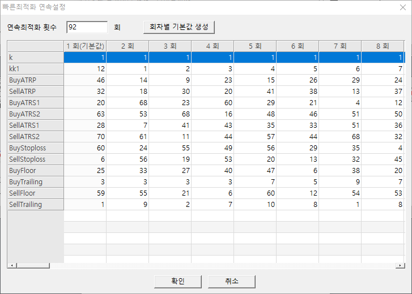
Task: Select the kk1 row header
Action: tap(35, 68)
